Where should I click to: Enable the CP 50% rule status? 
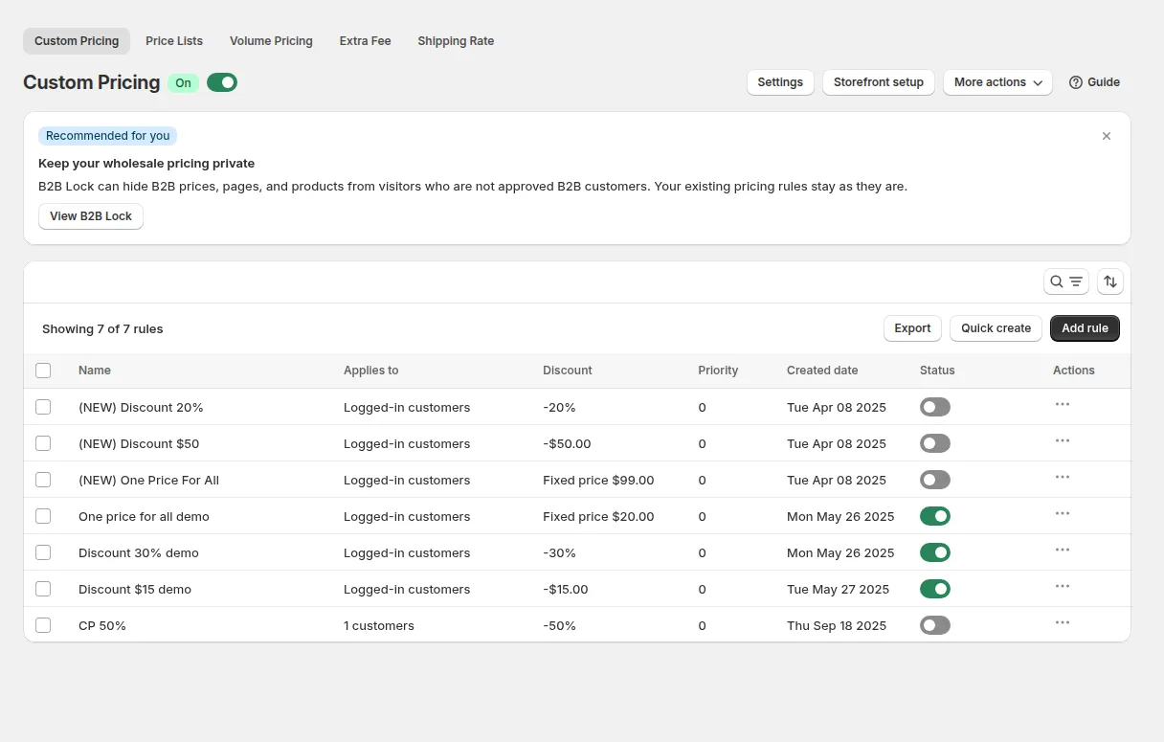935,625
